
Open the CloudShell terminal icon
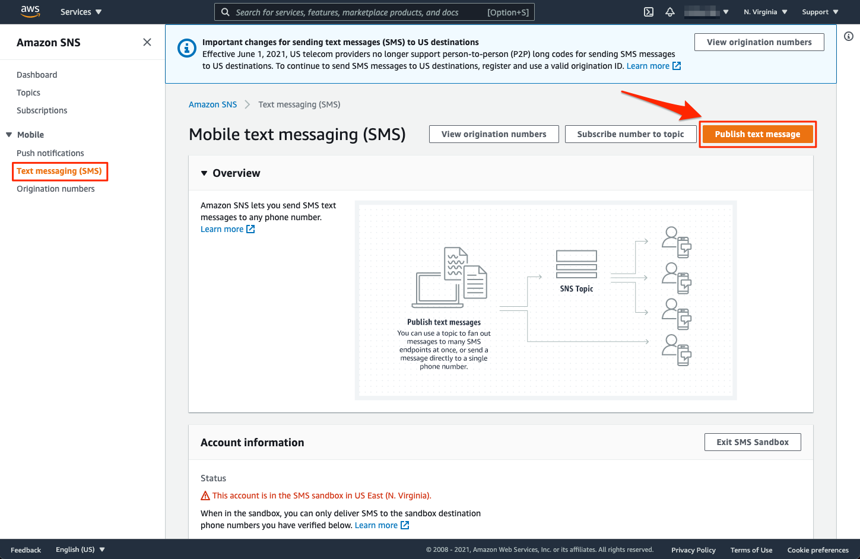coord(649,12)
